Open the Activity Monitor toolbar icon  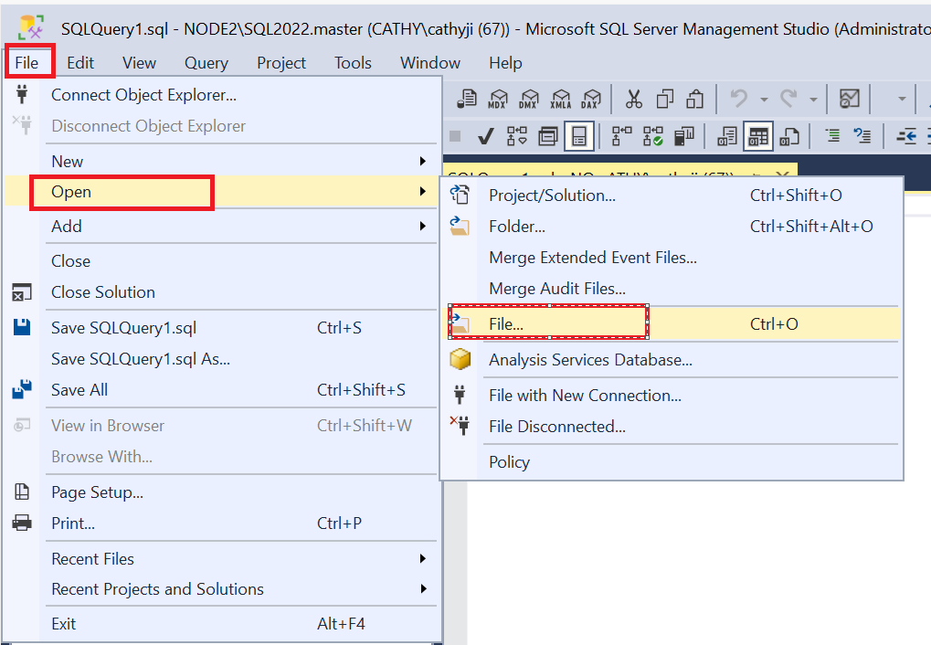coord(850,98)
